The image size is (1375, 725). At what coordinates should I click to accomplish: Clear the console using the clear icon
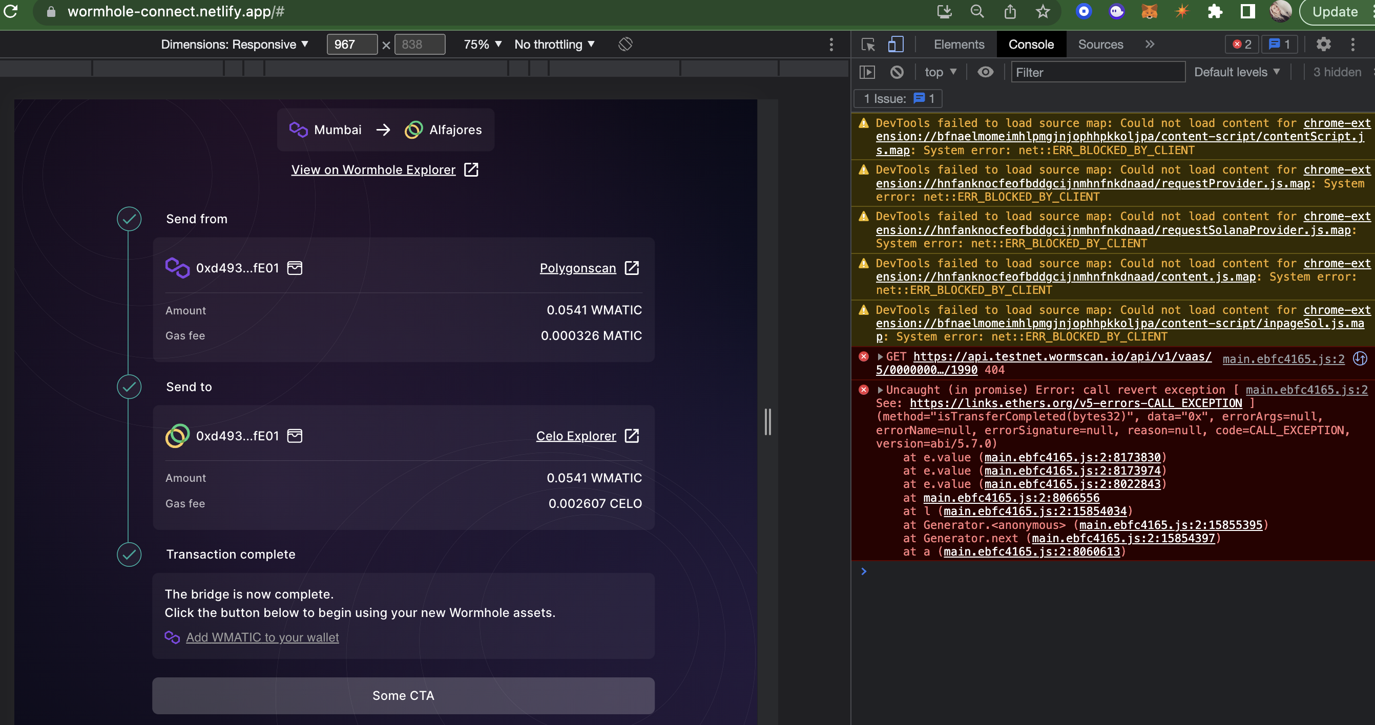coord(897,72)
